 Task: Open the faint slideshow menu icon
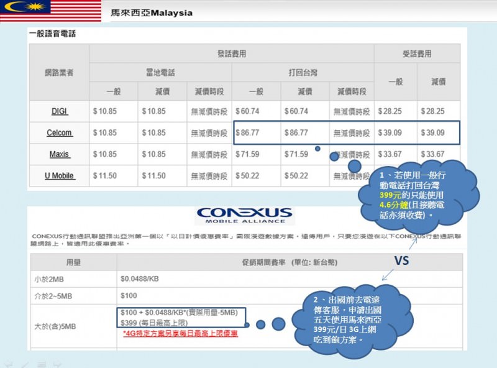click(x=42, y=364)
